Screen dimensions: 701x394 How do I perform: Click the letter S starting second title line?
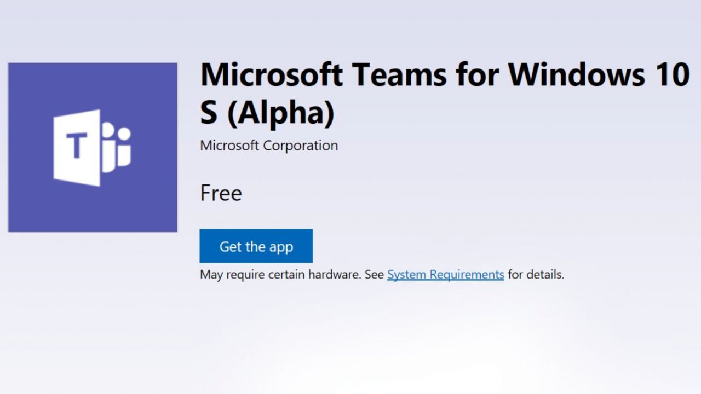click(209, 112)
